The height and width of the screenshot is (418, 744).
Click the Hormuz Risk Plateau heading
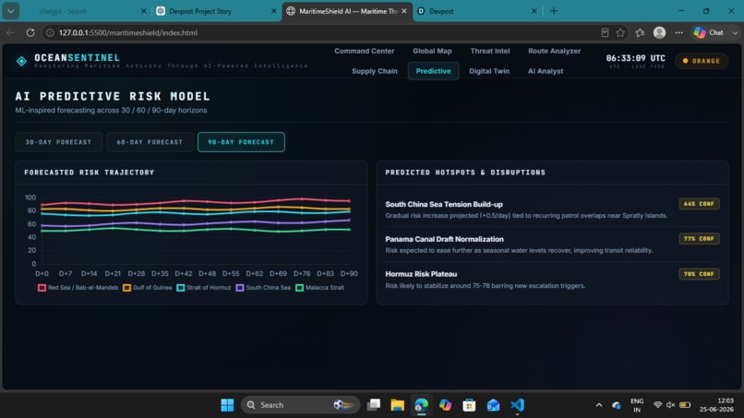click(421, 274)
